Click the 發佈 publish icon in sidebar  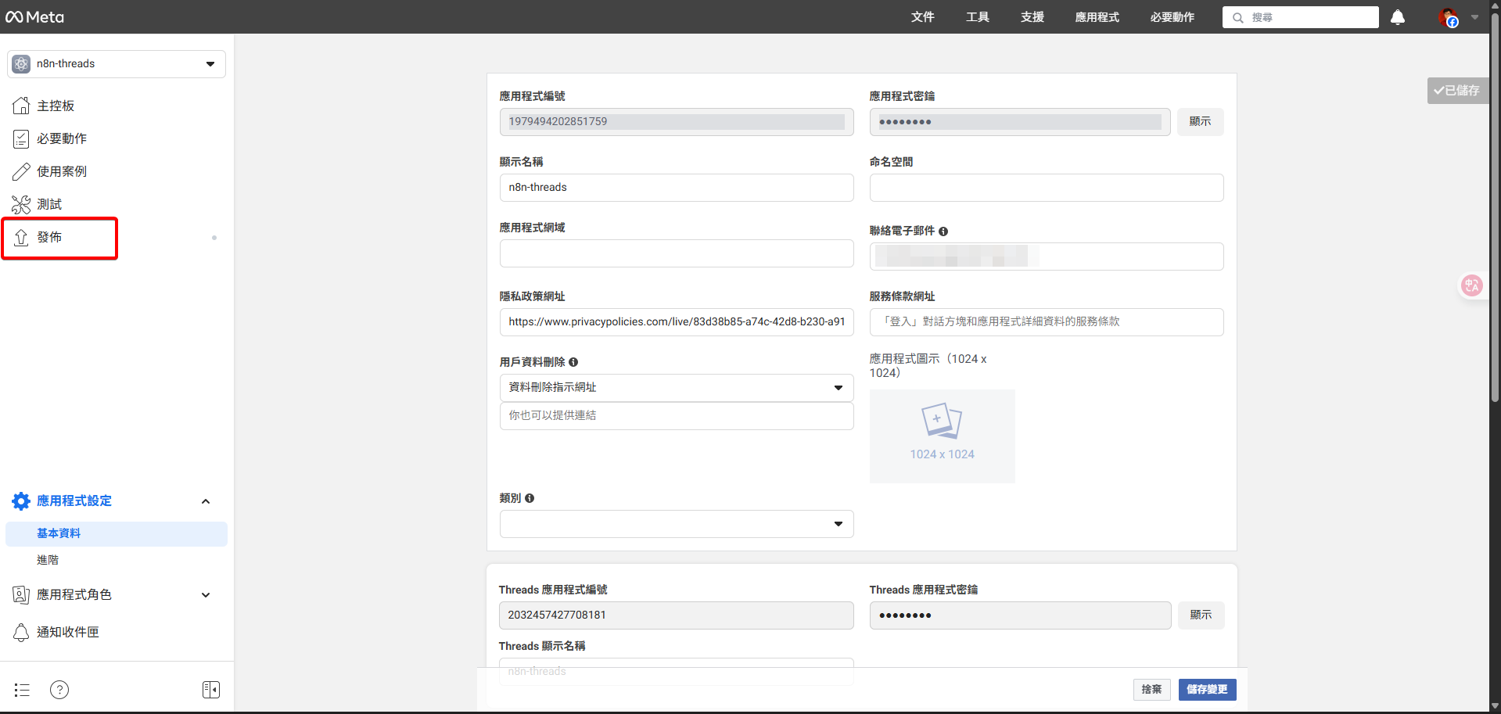(x=22, y=238)
